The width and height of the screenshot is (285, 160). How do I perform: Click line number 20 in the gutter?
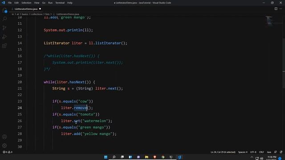click(x=20, y=82)
